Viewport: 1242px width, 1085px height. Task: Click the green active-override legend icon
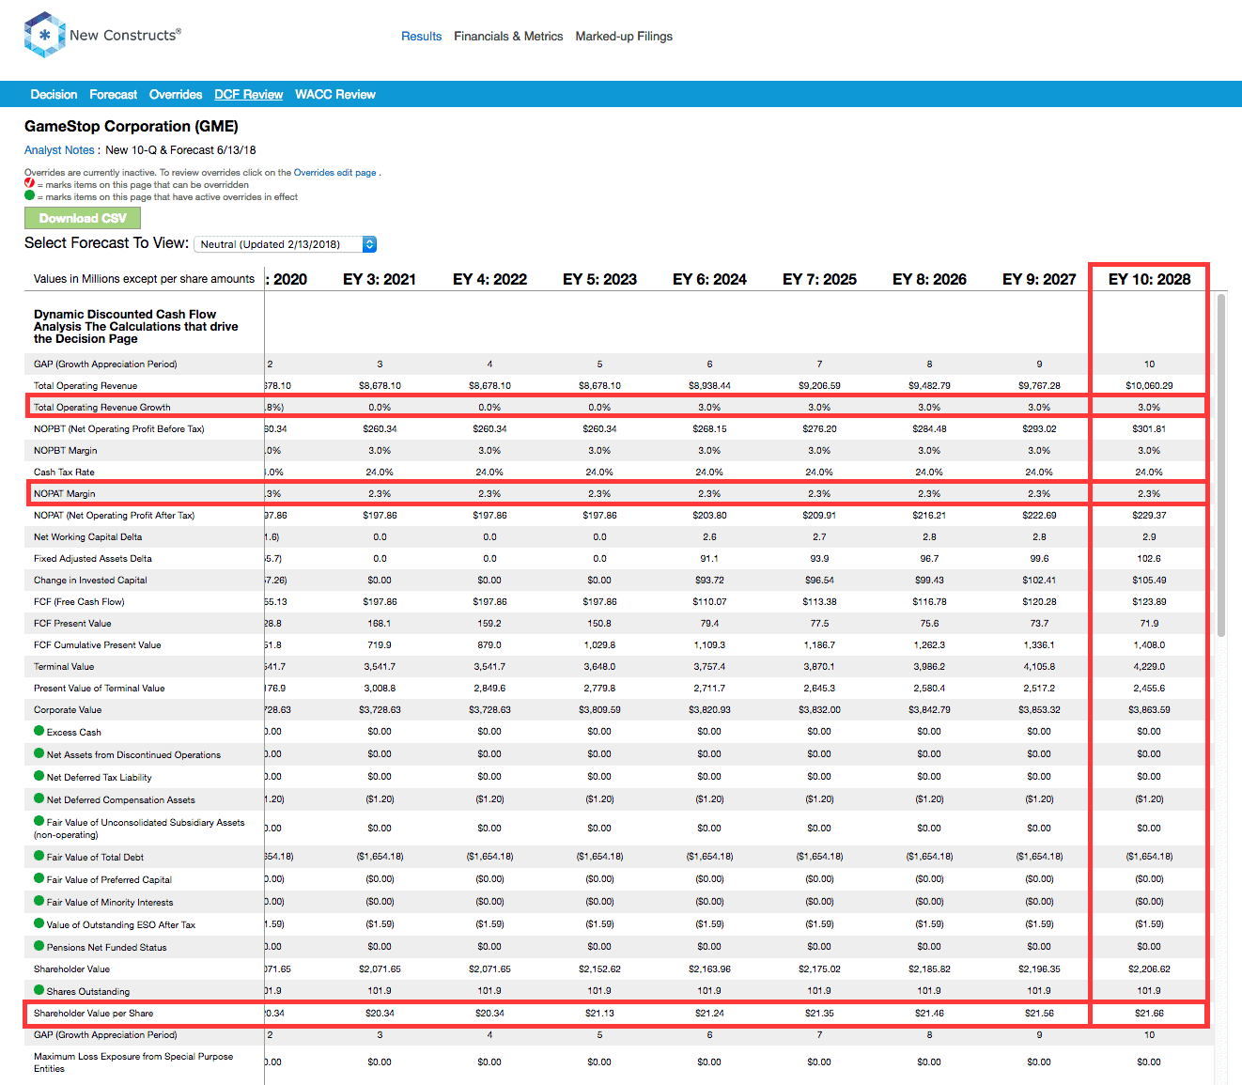point(29,195)
